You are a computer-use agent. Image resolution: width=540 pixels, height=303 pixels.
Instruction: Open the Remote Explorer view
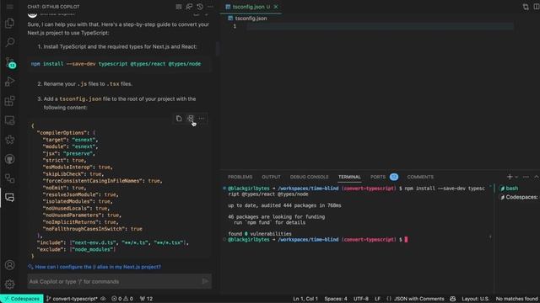[x=9, y=120]
